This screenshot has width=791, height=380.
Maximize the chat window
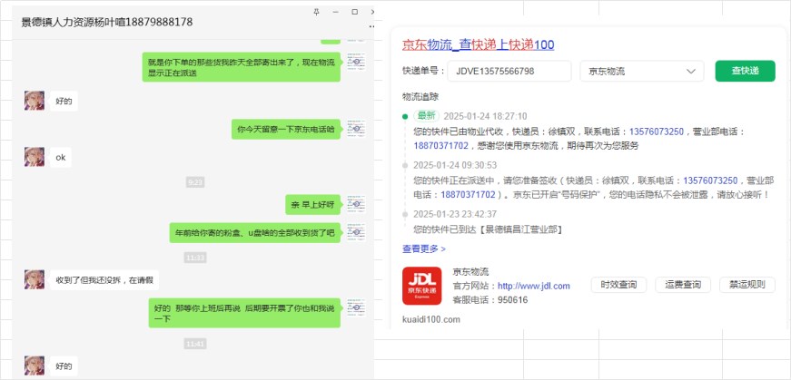(x=355, y=12)
